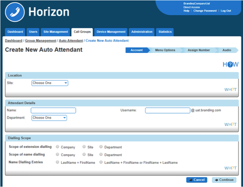Viewport: 243px width, 187px height.
Task: Switch to the Call Groups tab
Action: pyautogui.click(x=82, y=32)
